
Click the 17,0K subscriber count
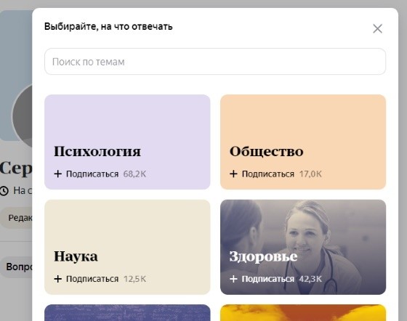pos(310,174)
